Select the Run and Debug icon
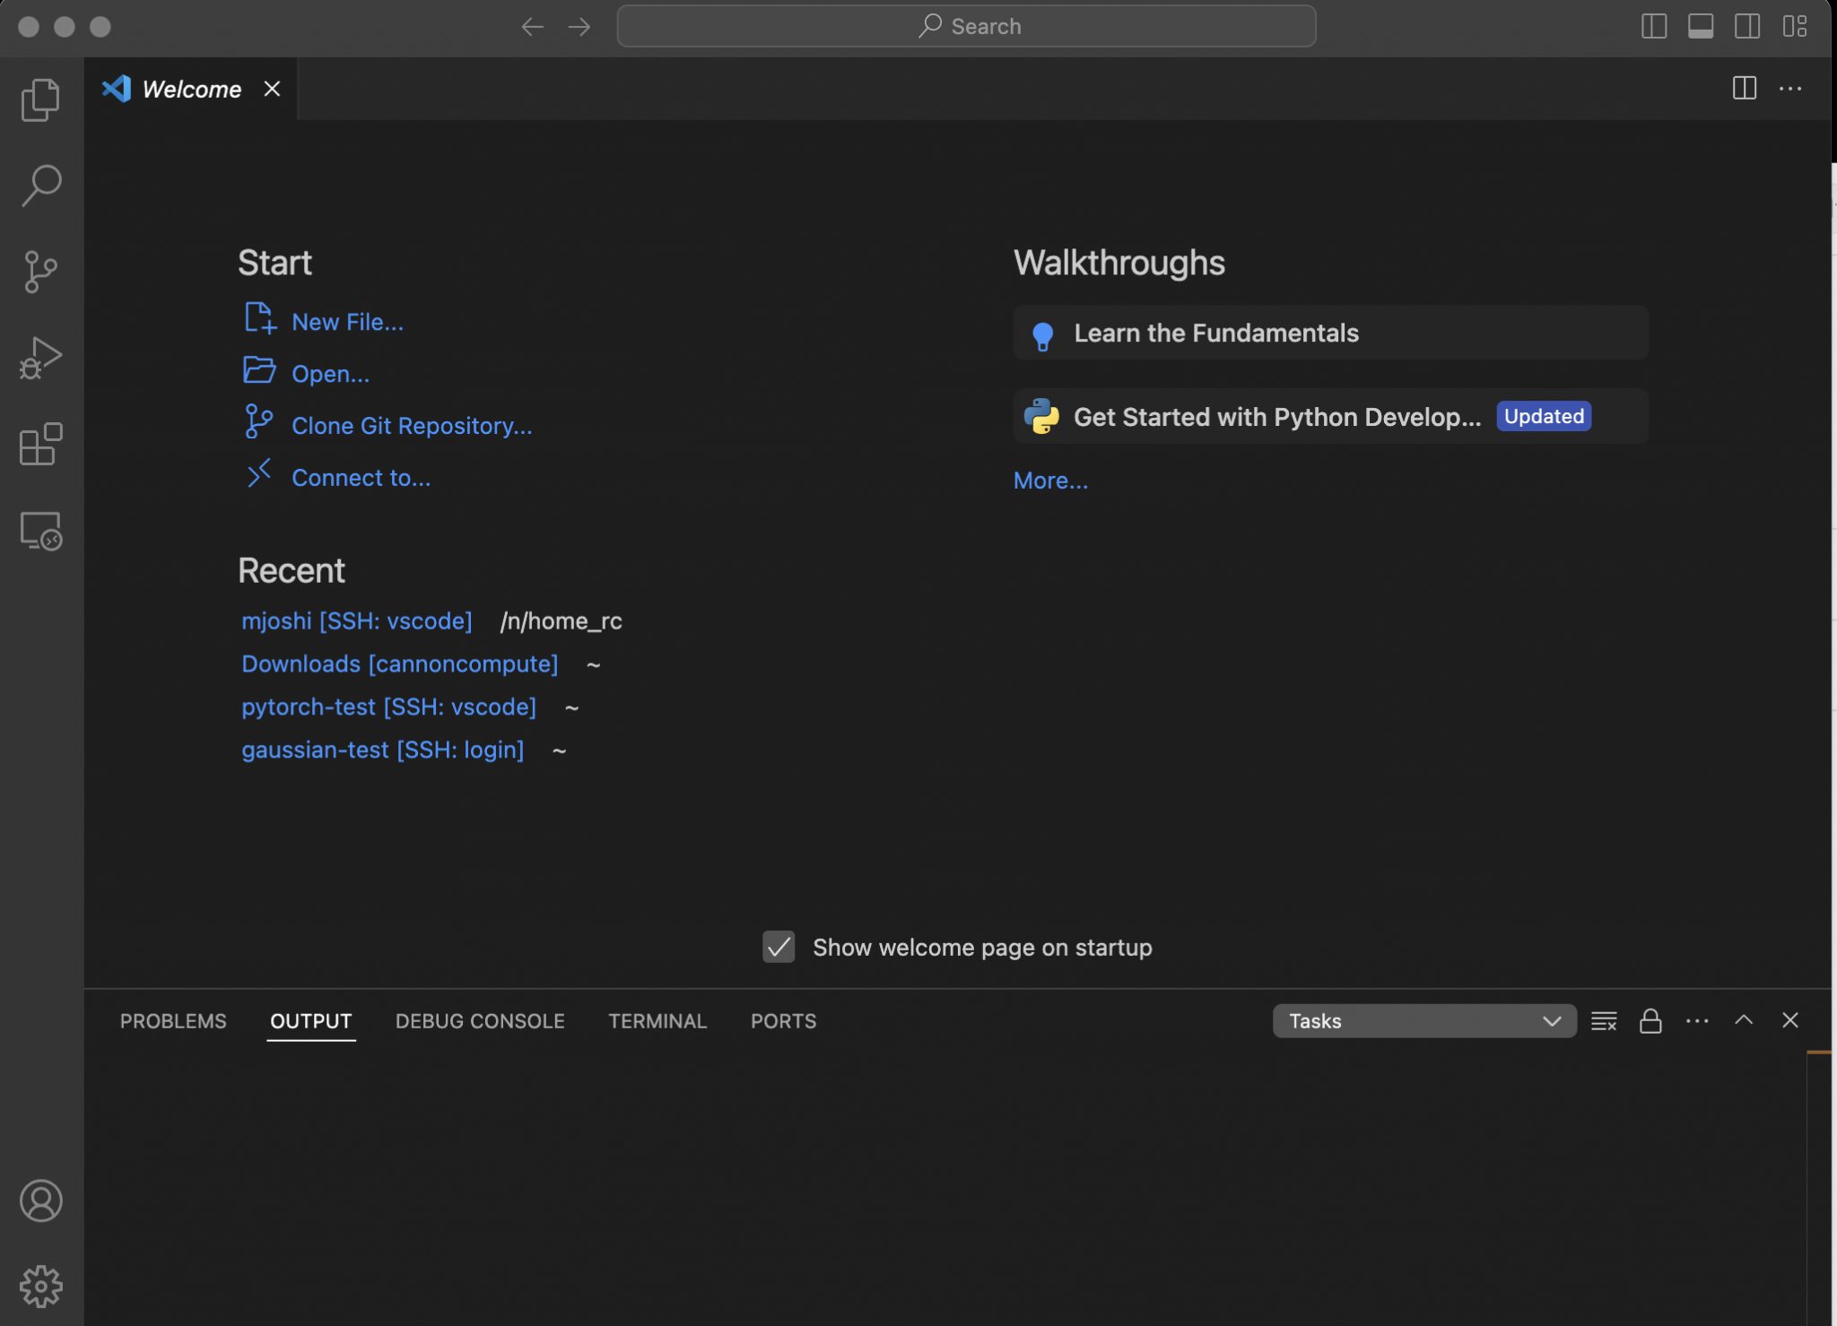Image resolution: width=1837 pixels, height=1326 pixels. (39, 357)
